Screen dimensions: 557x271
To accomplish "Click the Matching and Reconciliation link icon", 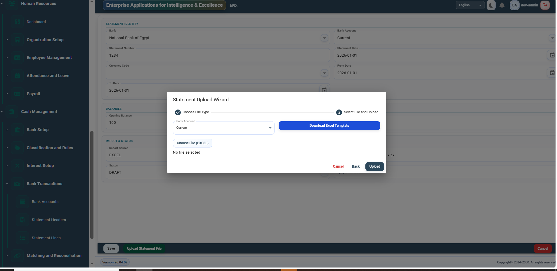I will tap(18, 256).
